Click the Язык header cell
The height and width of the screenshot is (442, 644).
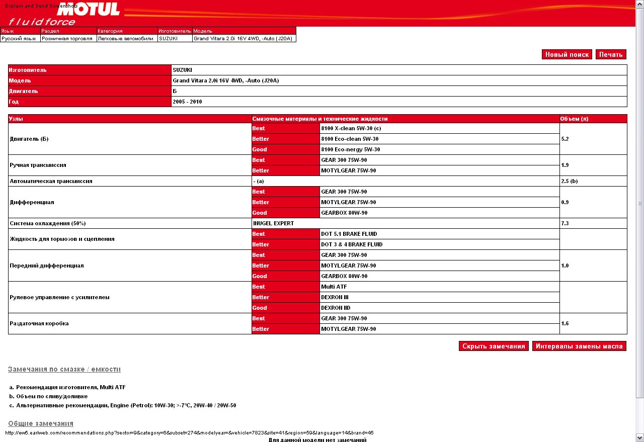(x=20, y=31)
